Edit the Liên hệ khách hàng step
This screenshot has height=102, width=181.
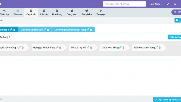156,47
